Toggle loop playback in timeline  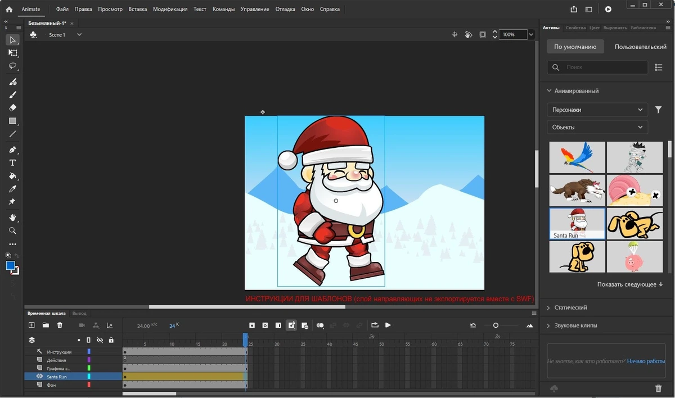click(x=374, y=325)
